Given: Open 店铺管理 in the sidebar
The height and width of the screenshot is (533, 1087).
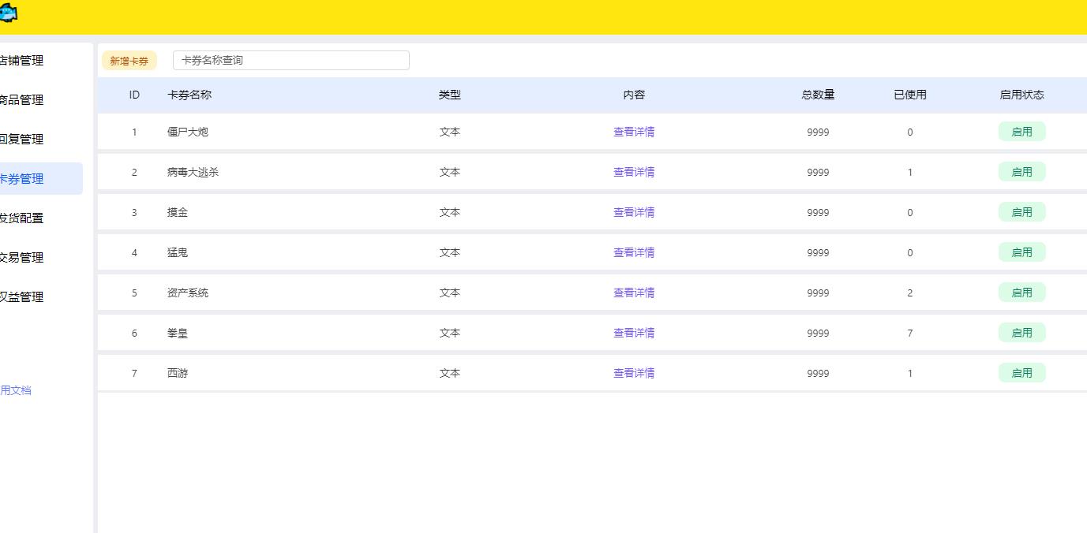Looking at the screenshot, I should click(x=21, y=61).
